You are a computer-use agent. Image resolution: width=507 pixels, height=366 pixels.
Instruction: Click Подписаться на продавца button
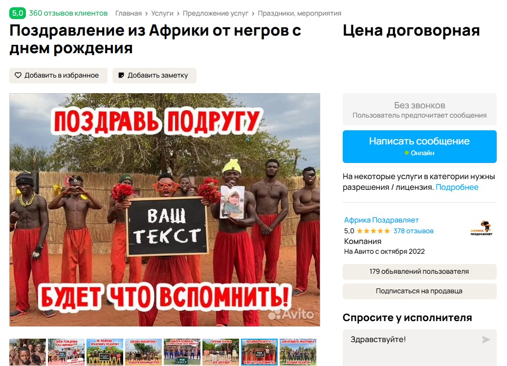tap(419, 291)
